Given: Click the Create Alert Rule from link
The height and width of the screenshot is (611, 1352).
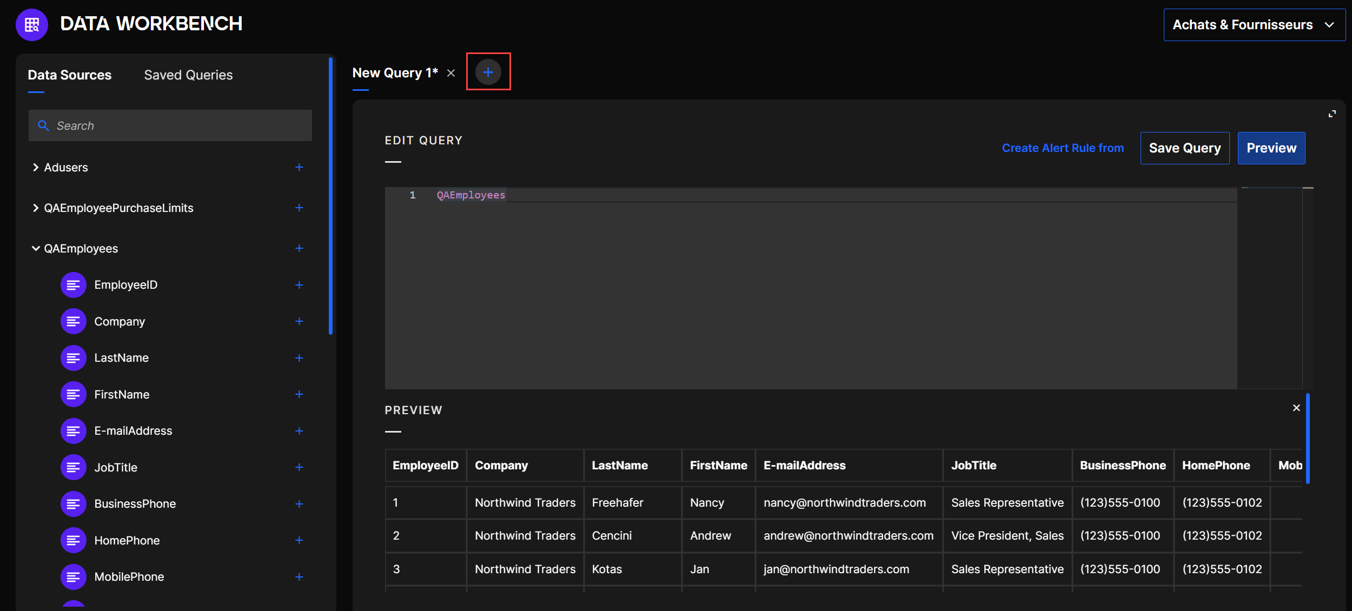Looking at the screenshot, I should [x=1062, y=148].
